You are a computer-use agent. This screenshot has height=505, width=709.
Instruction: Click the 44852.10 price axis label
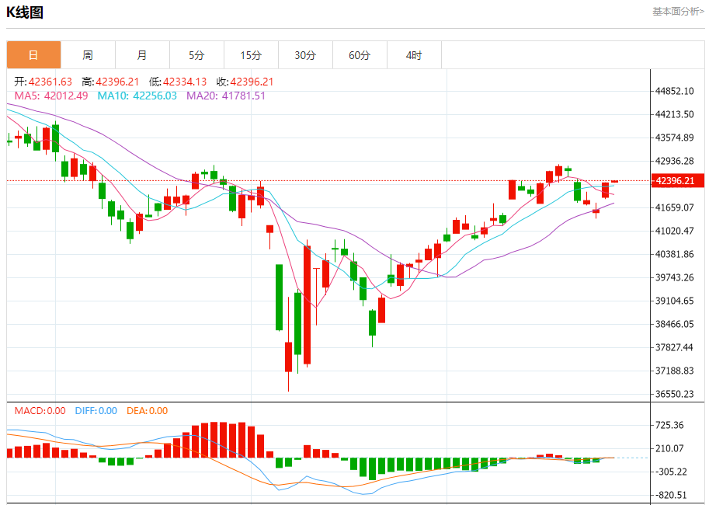point(675,91)
